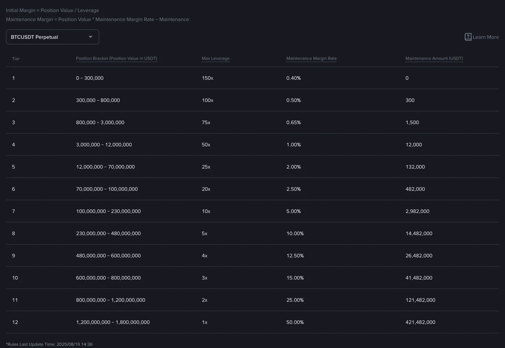Click the 1,200,000,000 - 1,800,000,000 bracket

(x=113, y=322)
